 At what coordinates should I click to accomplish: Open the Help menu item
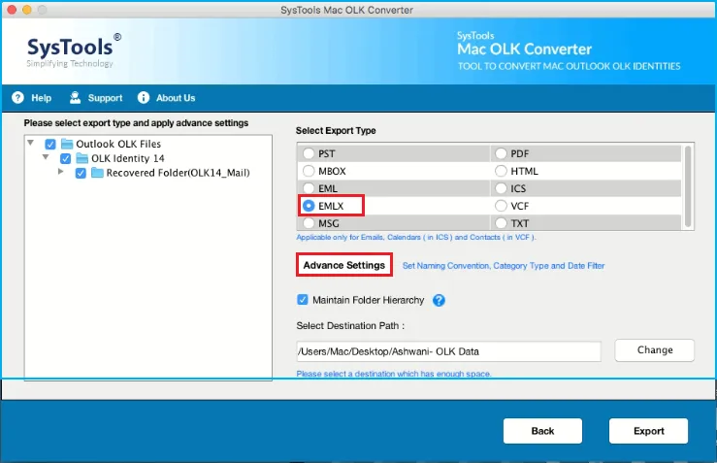click(41, 98)
